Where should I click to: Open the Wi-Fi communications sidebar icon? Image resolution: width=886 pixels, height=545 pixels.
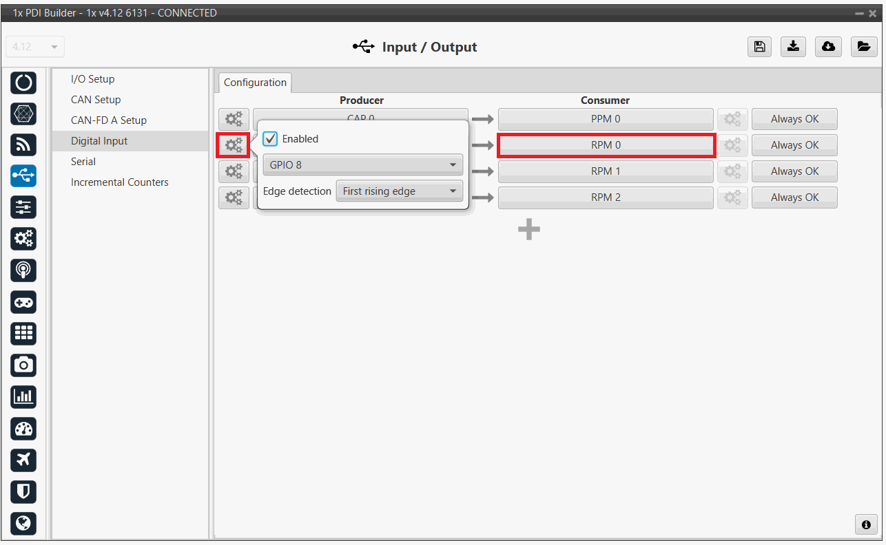(24, 144)
